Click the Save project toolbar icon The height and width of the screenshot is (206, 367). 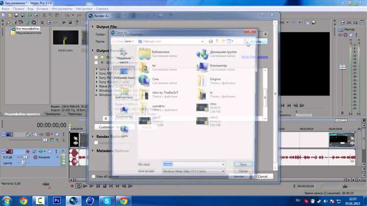16,15
